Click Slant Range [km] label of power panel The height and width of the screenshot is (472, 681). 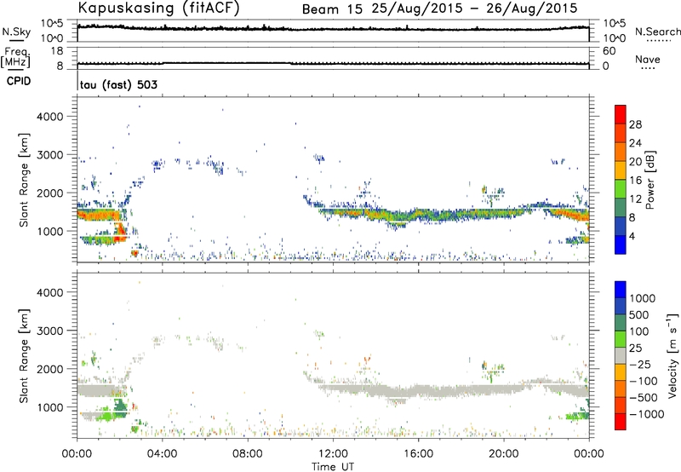[x=24, y=180]
